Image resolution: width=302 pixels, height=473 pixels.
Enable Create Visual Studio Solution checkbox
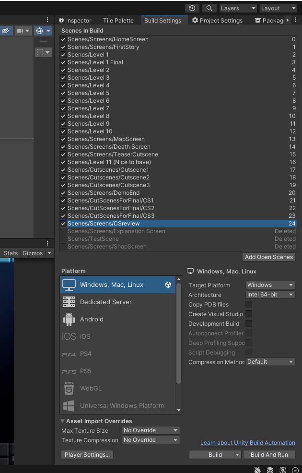coord(249,314)
